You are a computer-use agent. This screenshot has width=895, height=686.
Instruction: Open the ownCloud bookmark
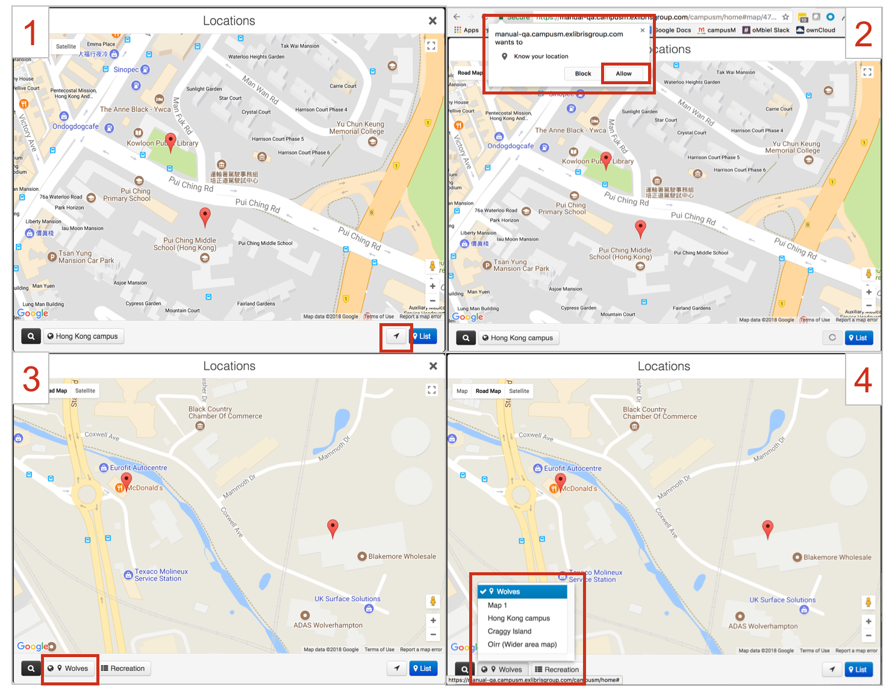816,30
